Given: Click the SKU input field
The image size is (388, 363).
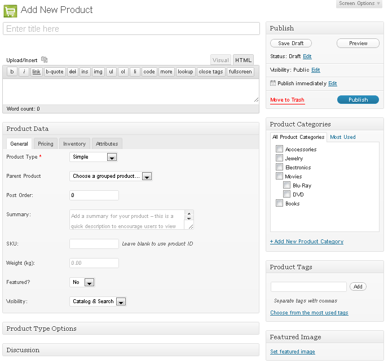Looking at the screenshot, I should [94, 244].
